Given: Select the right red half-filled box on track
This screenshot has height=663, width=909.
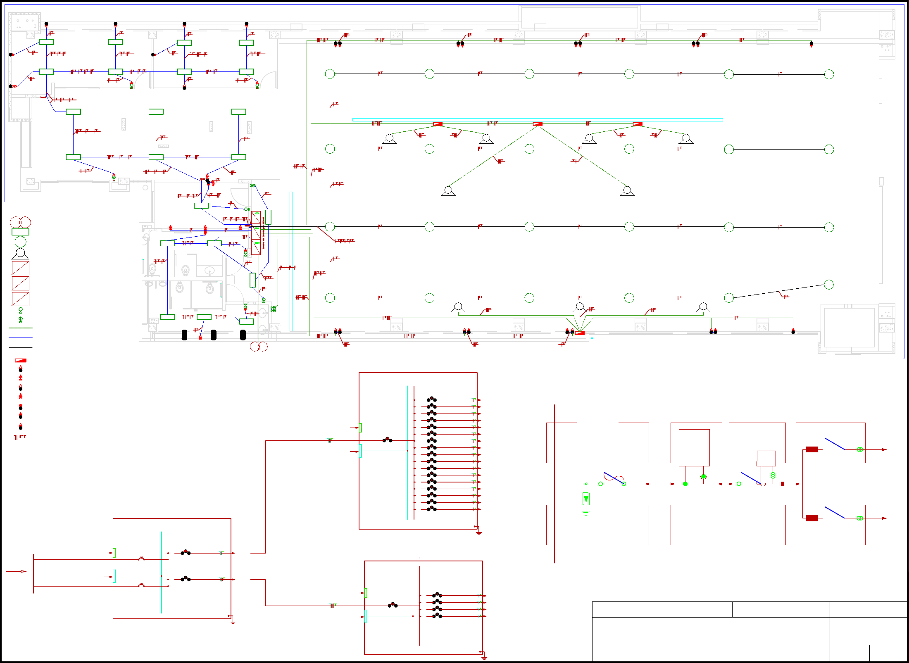Looking at the screenshot, I should pyautogui.click(x=638, y=124).
